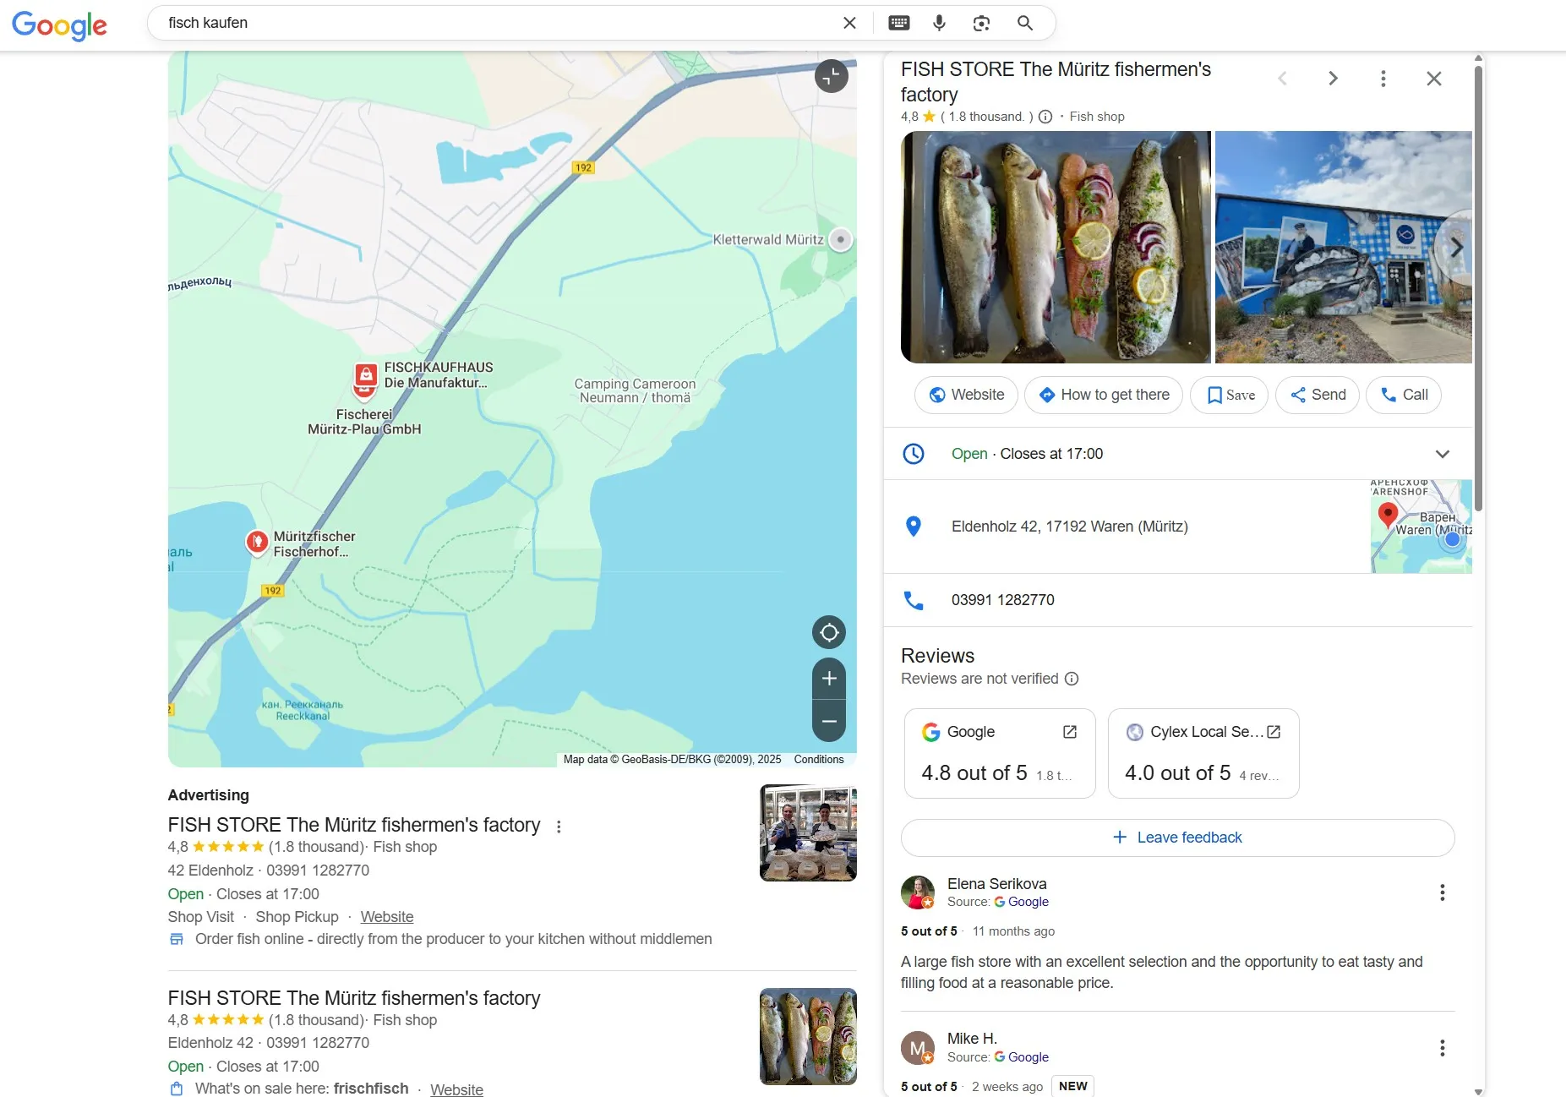Image resolution: width=1566 pixels, height=1097 pixels.
Task: Open options for the advertised listing
Action: click(x=559, y=827)
